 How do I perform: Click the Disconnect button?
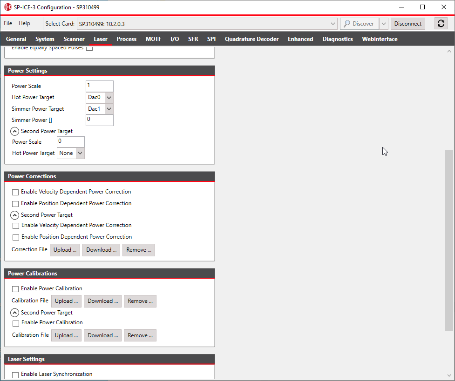coord(407,23)
